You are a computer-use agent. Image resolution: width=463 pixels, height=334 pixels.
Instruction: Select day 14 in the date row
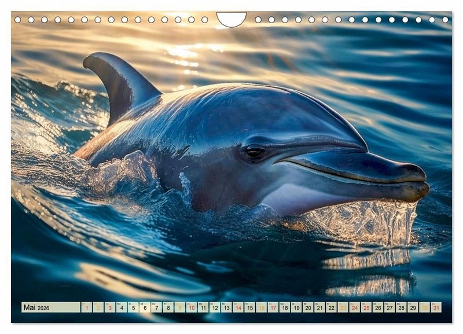click(x=238, y=307)
